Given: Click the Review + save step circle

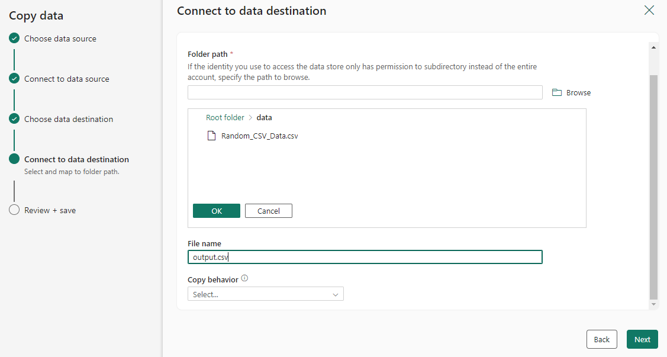Looking at the screenshot, I should tap(14, 210).
